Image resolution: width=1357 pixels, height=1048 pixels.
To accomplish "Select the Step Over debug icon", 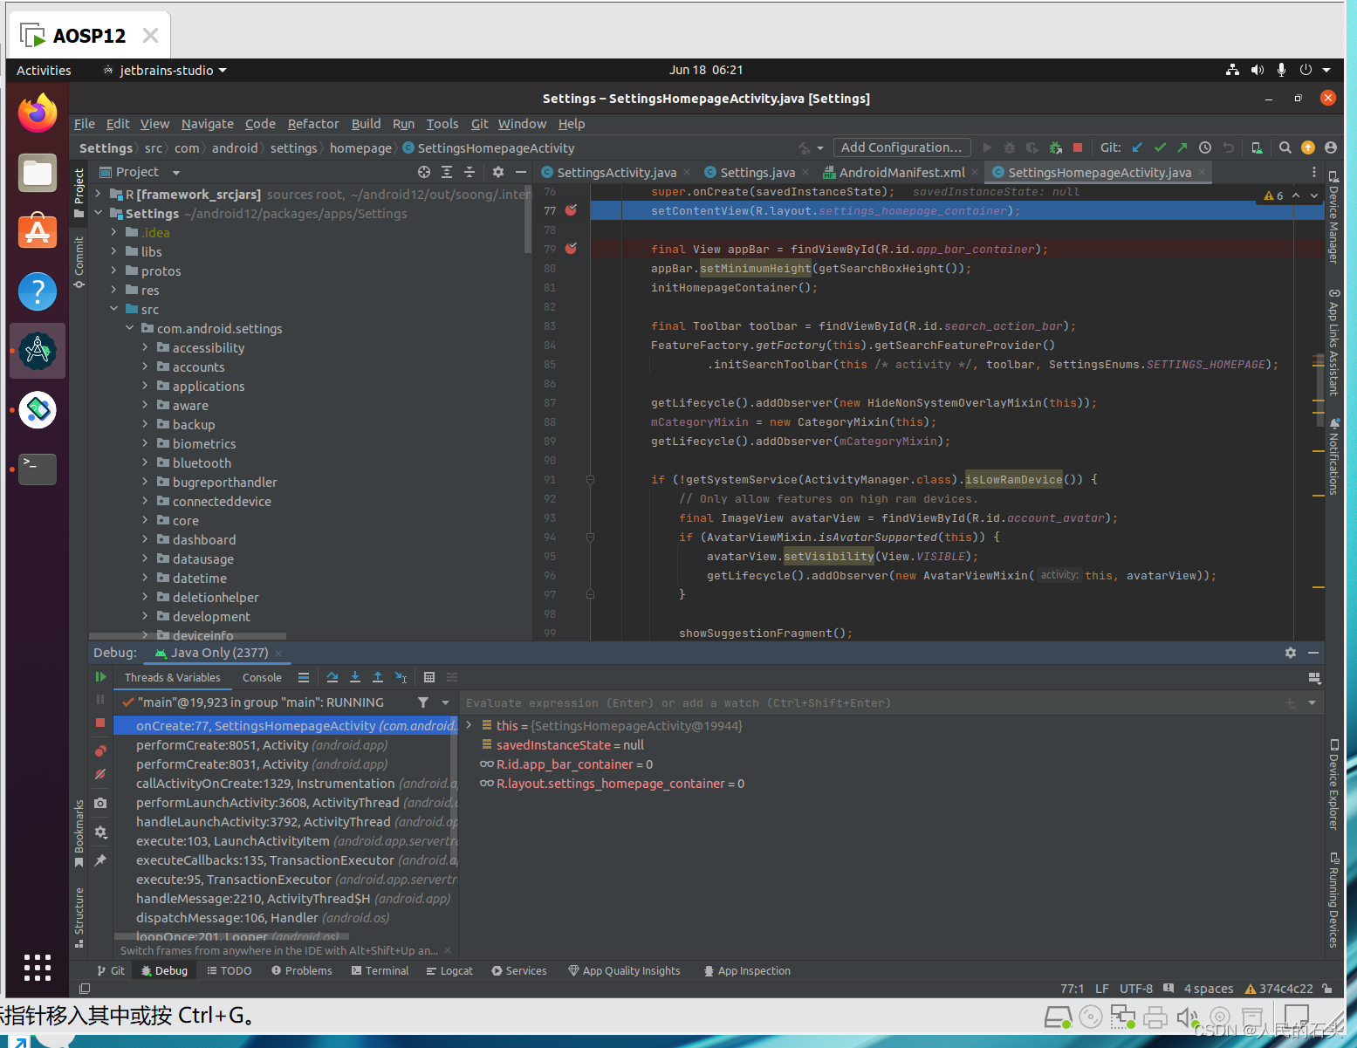I will [332, 677].
